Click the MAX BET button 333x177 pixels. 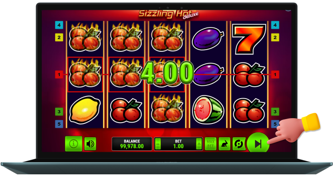click(x=210, y=144)
